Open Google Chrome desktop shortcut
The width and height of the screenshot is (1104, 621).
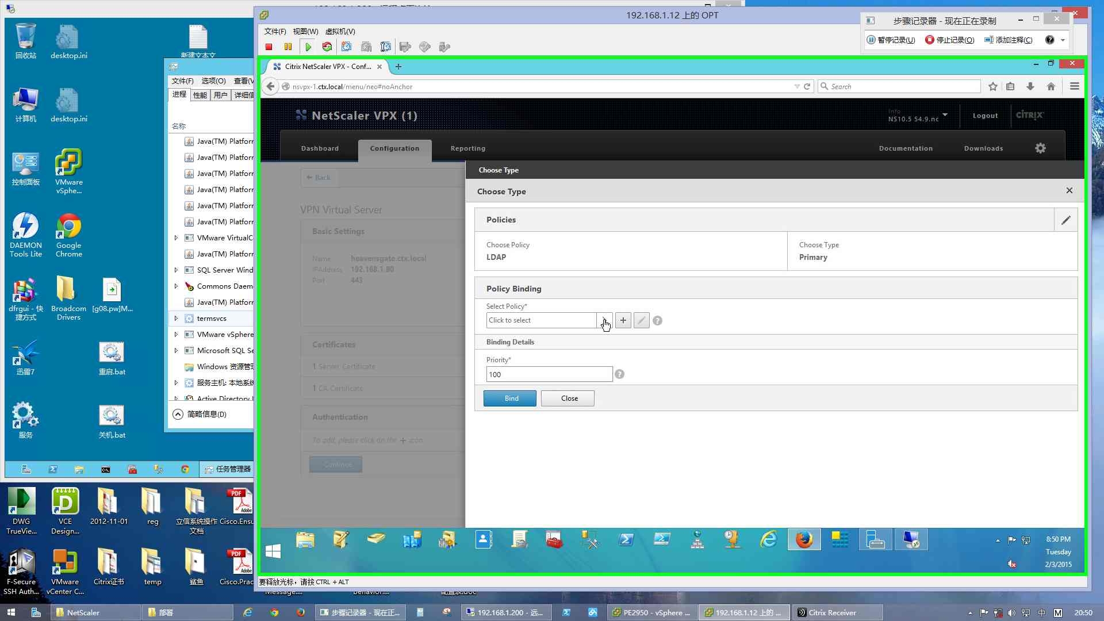[x=69, y=235]
